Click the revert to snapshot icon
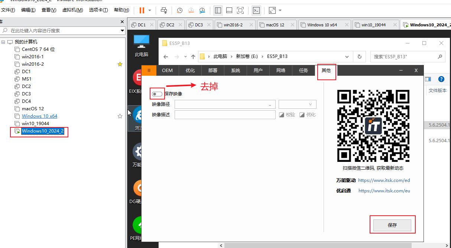Screen dimensions: 451x248 point(191,10)
